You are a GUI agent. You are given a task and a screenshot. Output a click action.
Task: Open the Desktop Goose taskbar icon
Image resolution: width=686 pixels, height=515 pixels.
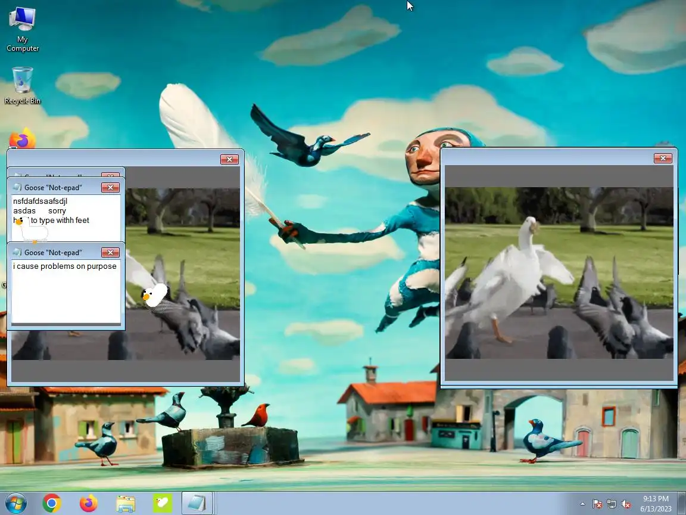(x=163, y=503)
